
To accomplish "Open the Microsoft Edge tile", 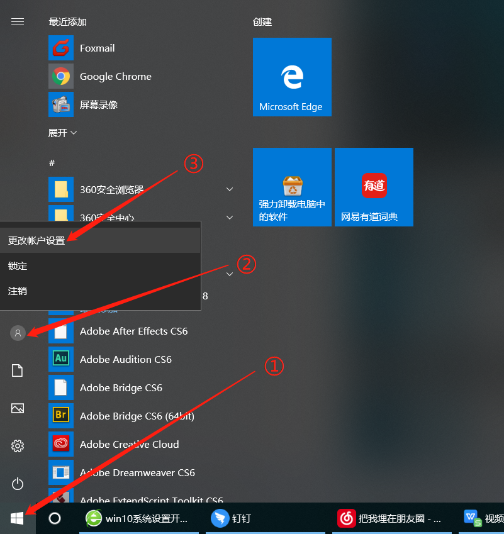I will [x=291, y=77].
